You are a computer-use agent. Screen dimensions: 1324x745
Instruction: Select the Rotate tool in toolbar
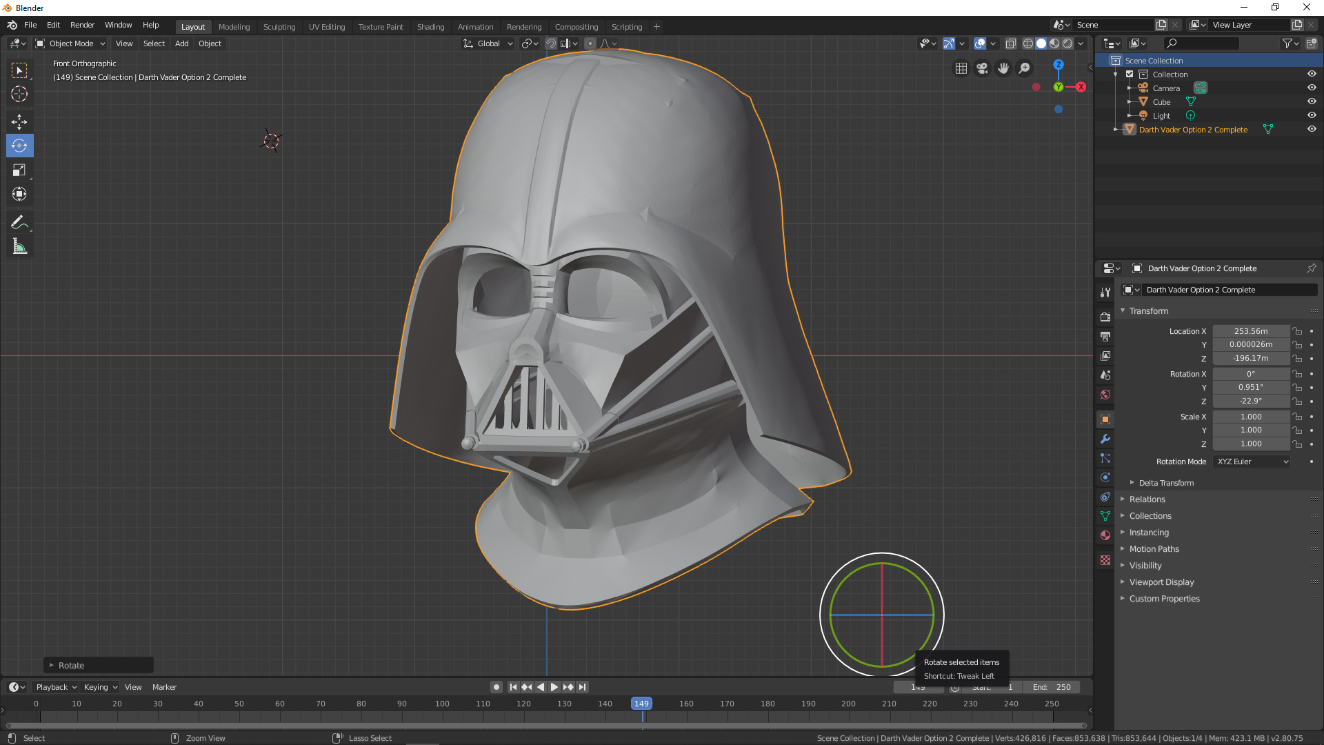pyautogui.click(x=19, y=146)
